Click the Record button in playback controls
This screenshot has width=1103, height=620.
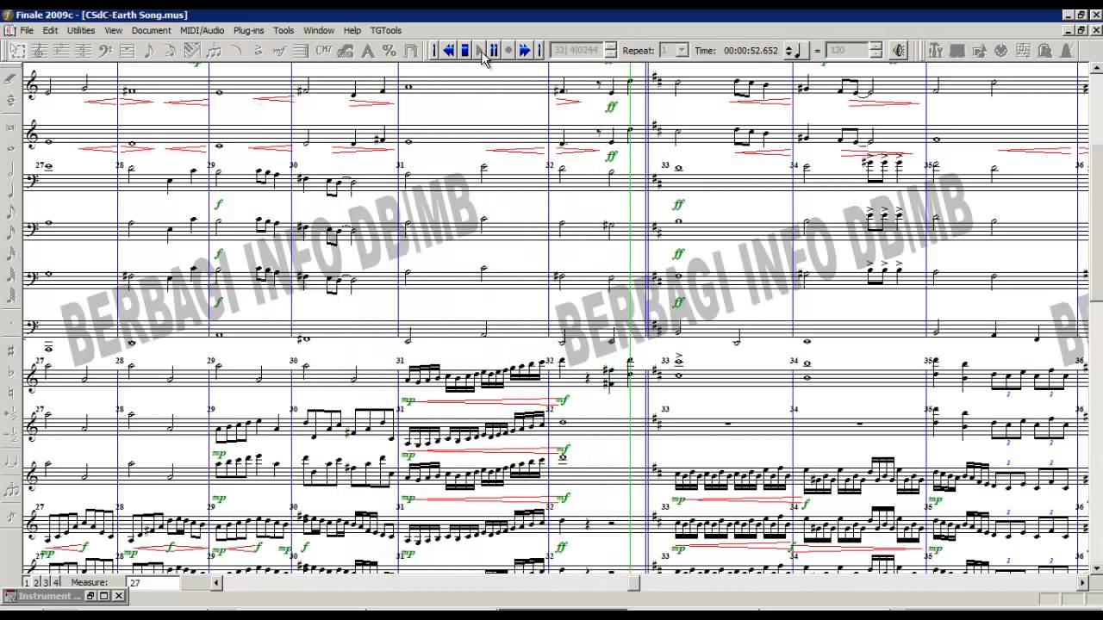[x=508, y=51]
